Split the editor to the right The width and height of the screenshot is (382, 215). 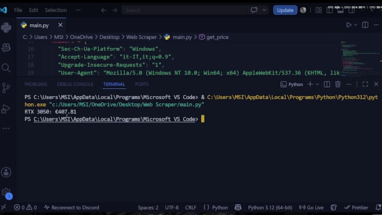tap(365, 25)
